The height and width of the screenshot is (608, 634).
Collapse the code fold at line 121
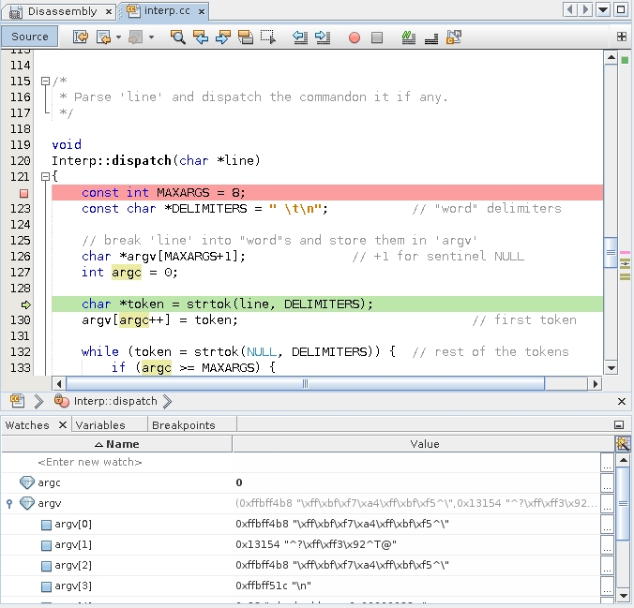click(x=45, y=176)
